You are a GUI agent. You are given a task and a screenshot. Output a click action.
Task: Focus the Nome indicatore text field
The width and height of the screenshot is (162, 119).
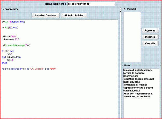click(x=91, y=4)
